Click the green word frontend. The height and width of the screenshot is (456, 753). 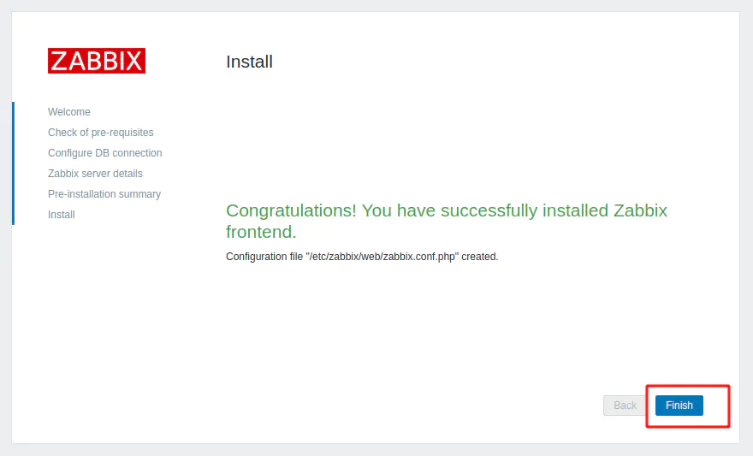pos(261,232)
